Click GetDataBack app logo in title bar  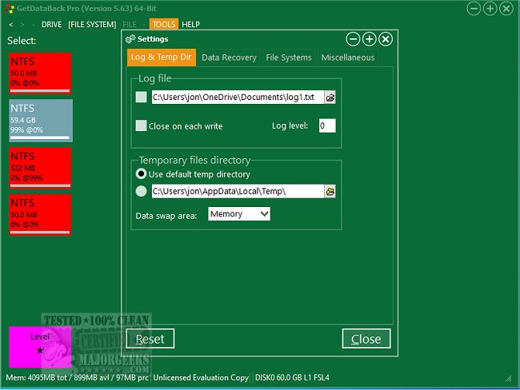[x=10, y=9]
